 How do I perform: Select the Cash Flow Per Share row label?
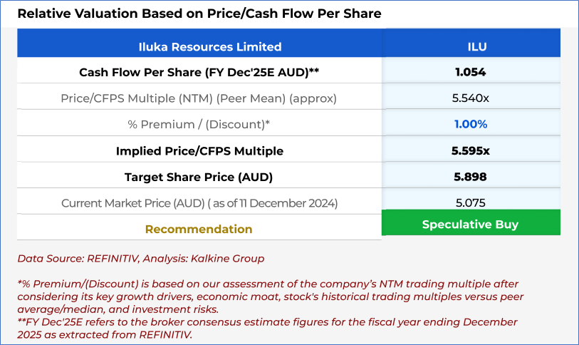click(199, 72)
